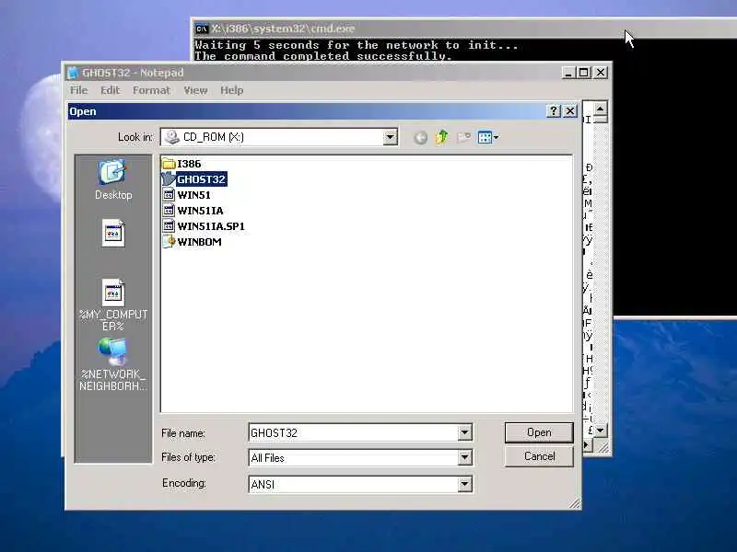Viewport: 737px width, 552px height.
Task: Click the unlabeled document icon below Desktop
Action: [x=113, y=234]
